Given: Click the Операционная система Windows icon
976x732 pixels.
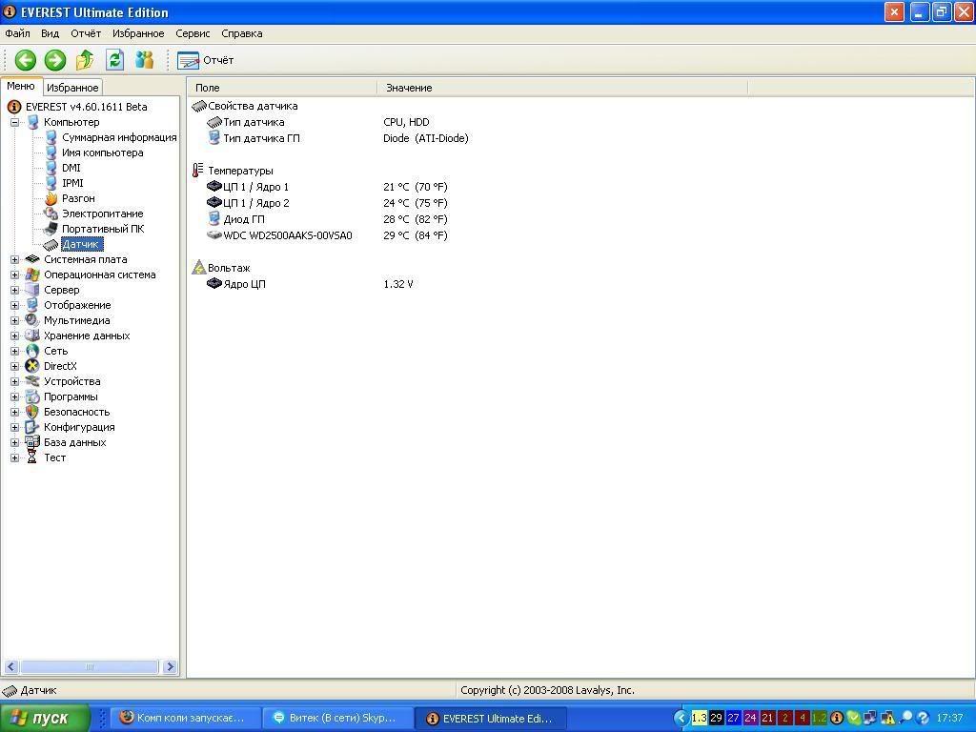Looking at the screenshot, I should pyautogui.click(x=32, y=274).
